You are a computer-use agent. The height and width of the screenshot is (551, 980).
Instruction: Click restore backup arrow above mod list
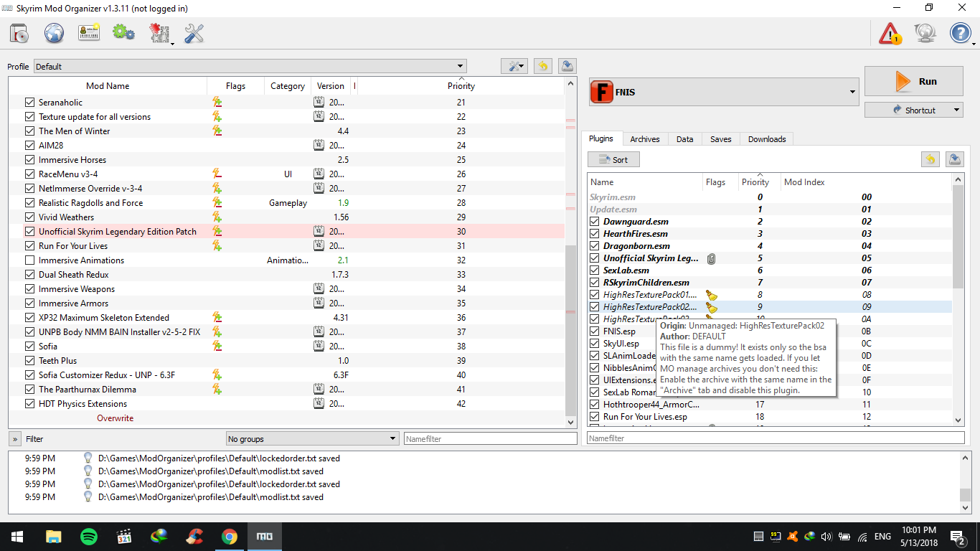[543, 66]
